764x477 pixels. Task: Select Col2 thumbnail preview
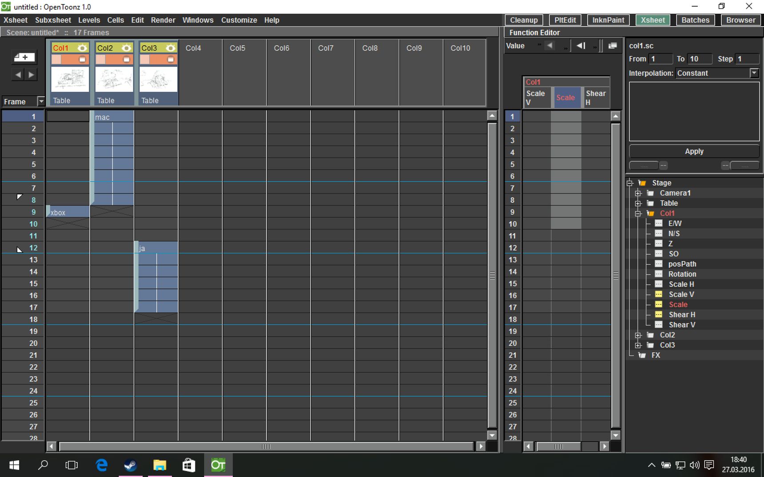[114, 79]
